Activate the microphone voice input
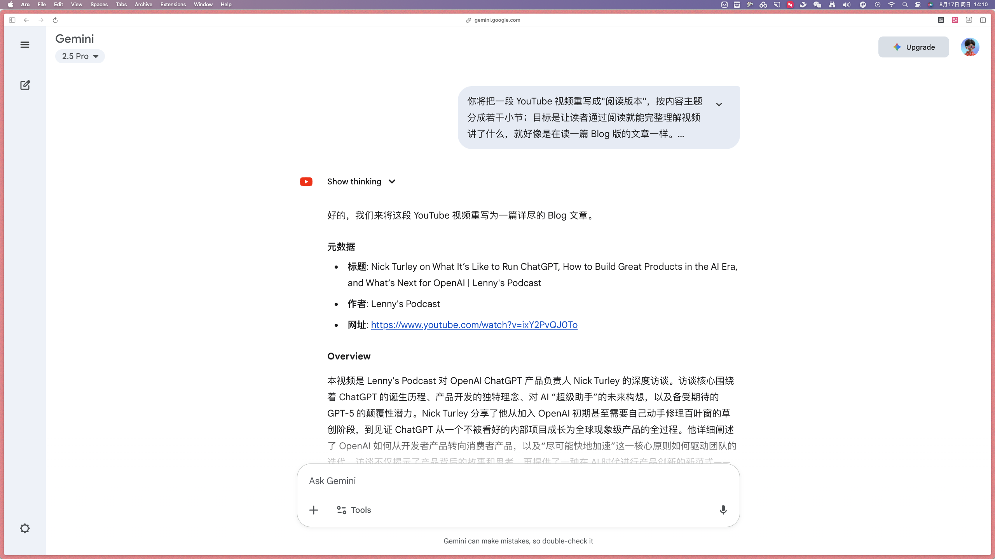The width and height of the screenshot is (995, 559). coord(723,510)
